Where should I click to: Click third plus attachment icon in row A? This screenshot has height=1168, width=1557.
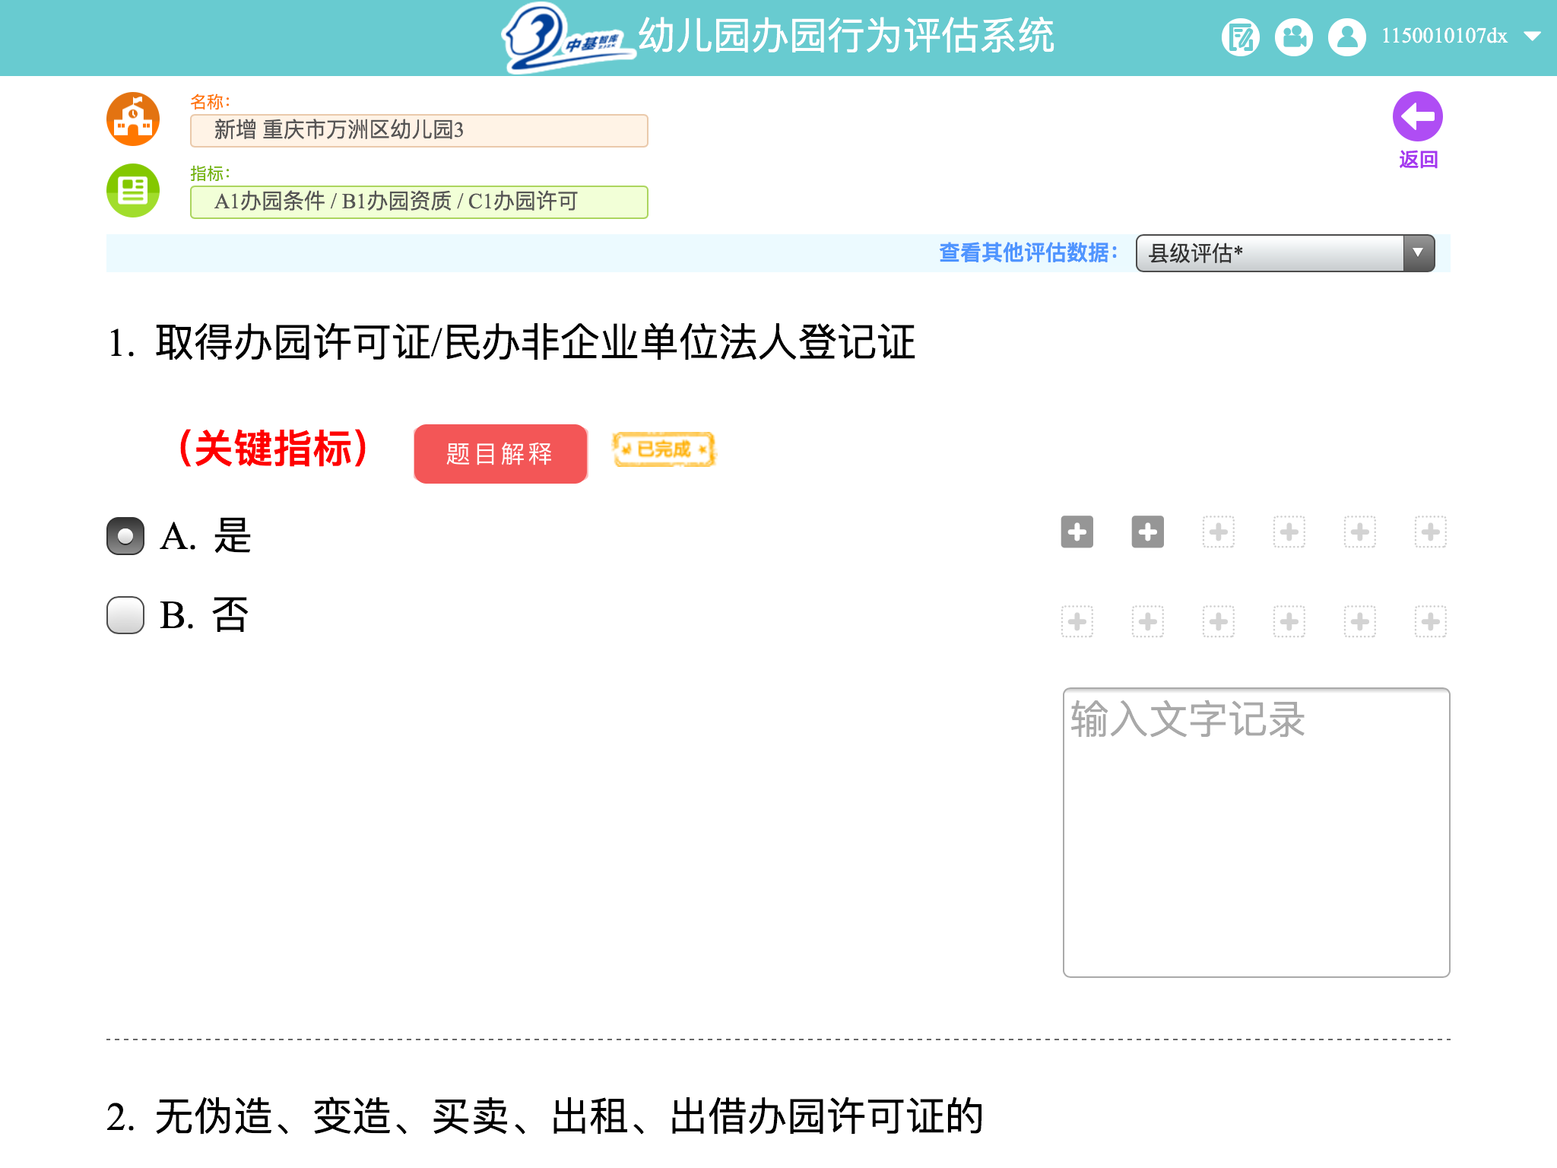pos(1219,532)
